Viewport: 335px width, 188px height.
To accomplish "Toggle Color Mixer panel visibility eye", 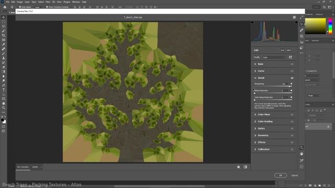I will click(x=292, y=115).
